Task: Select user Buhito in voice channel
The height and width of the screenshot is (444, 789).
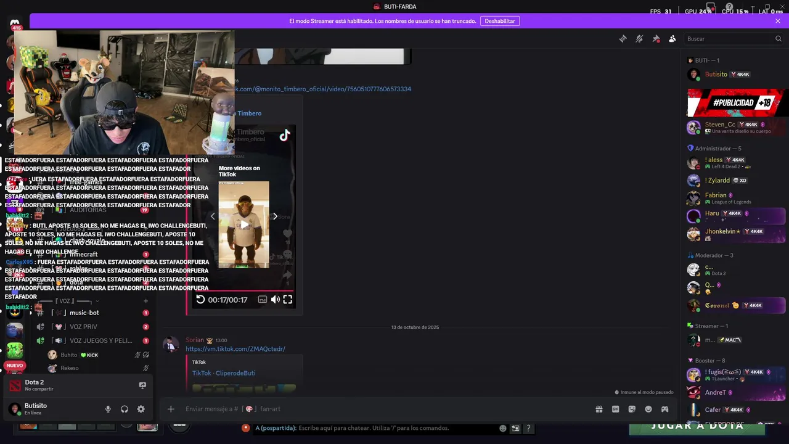Action: pos(99,355)
